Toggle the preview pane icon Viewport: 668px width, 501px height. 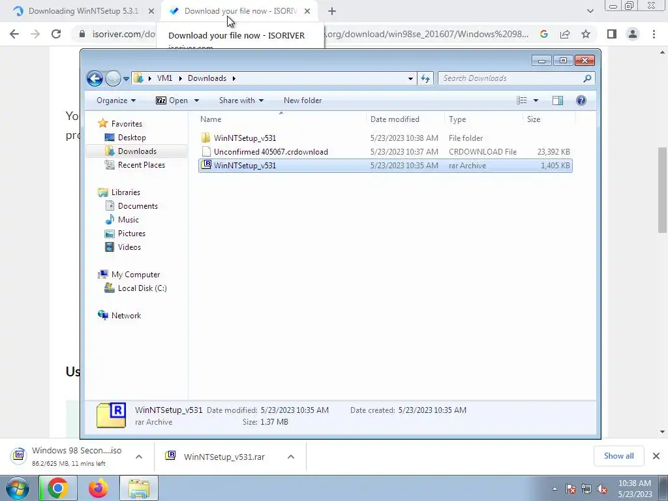(557, 100)
